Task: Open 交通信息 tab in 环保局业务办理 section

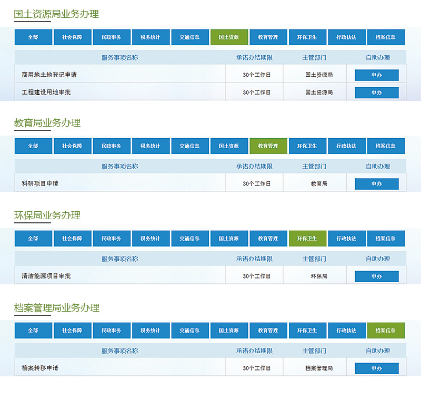Action: [190, 239]
